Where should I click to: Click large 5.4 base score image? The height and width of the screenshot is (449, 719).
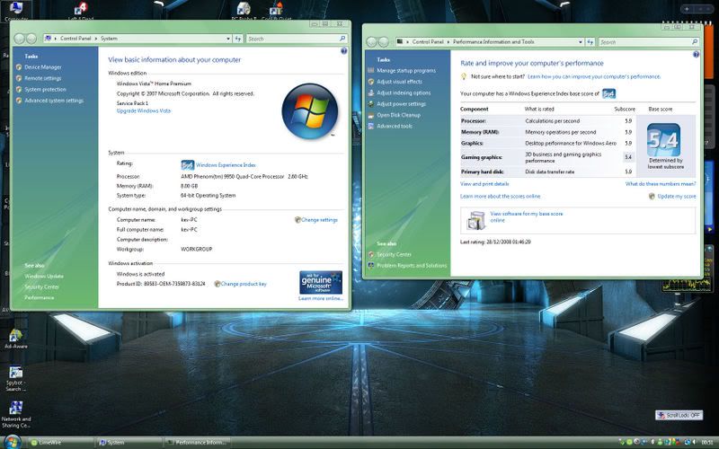(x=663, y=140)
